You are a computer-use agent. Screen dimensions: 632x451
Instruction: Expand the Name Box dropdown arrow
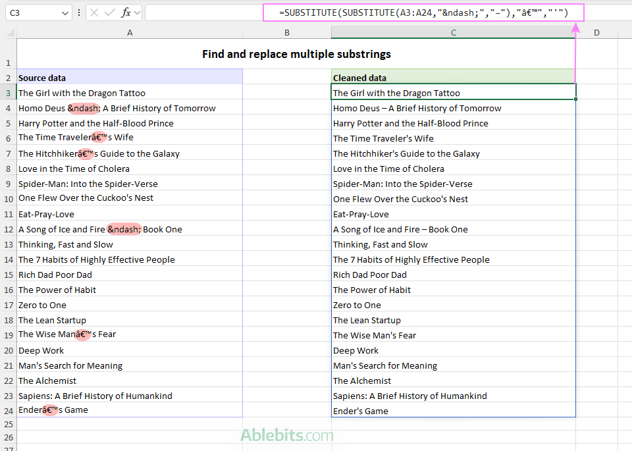[65, 13]
